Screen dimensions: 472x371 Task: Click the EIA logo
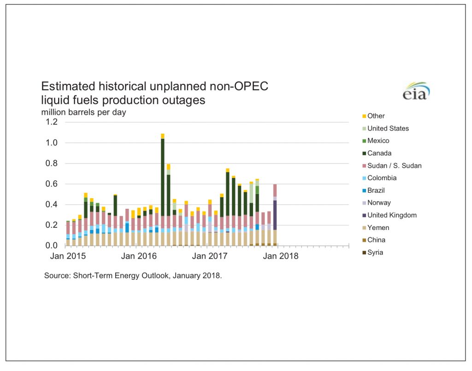[x=415, y=91]
